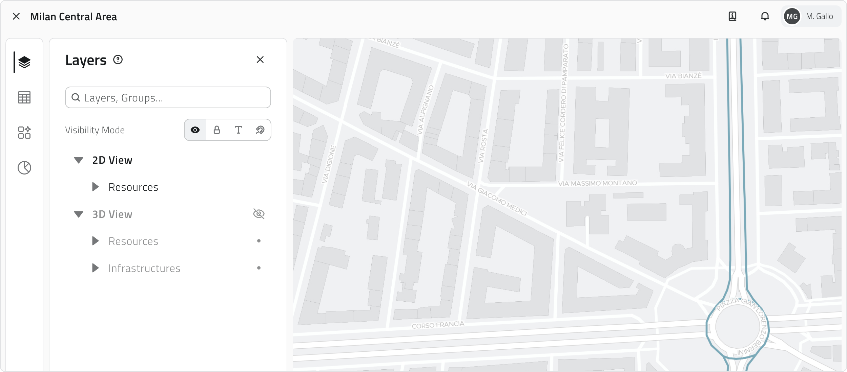The width and height of the screenshot is (847, 372).
Task: Open the Layers sidebar icon
Action: click(x=24, y=62)
